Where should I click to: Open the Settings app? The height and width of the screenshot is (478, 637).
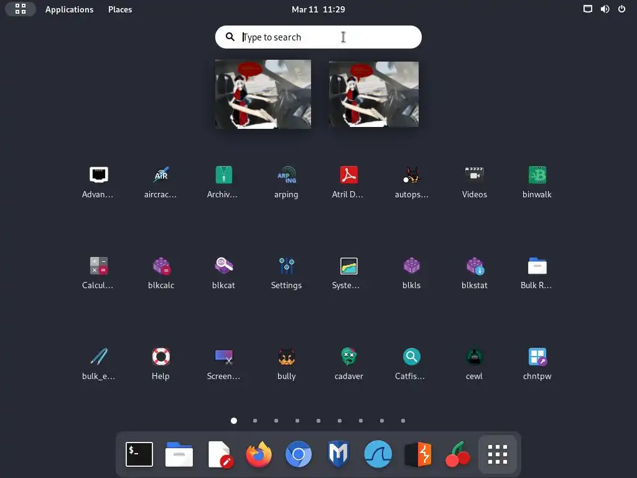coord(286,266)
